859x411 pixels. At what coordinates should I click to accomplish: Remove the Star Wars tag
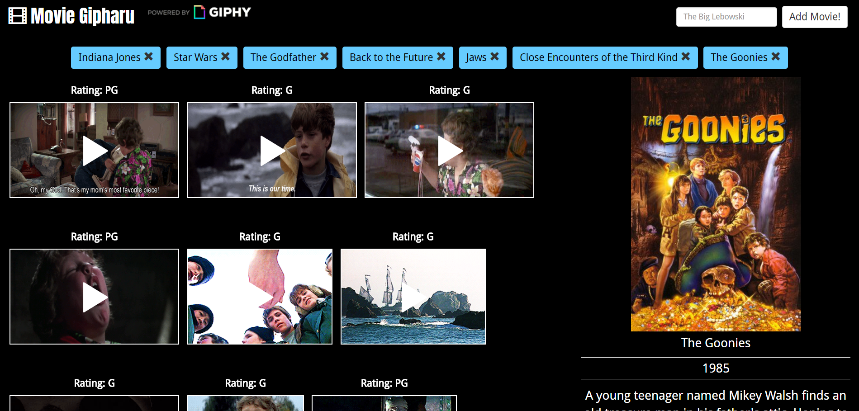[225, 57]
